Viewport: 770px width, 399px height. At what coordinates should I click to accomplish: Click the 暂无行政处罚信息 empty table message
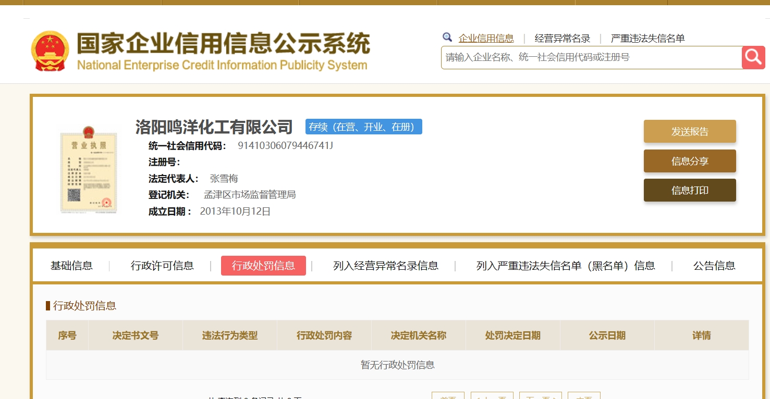pos(398,365)
